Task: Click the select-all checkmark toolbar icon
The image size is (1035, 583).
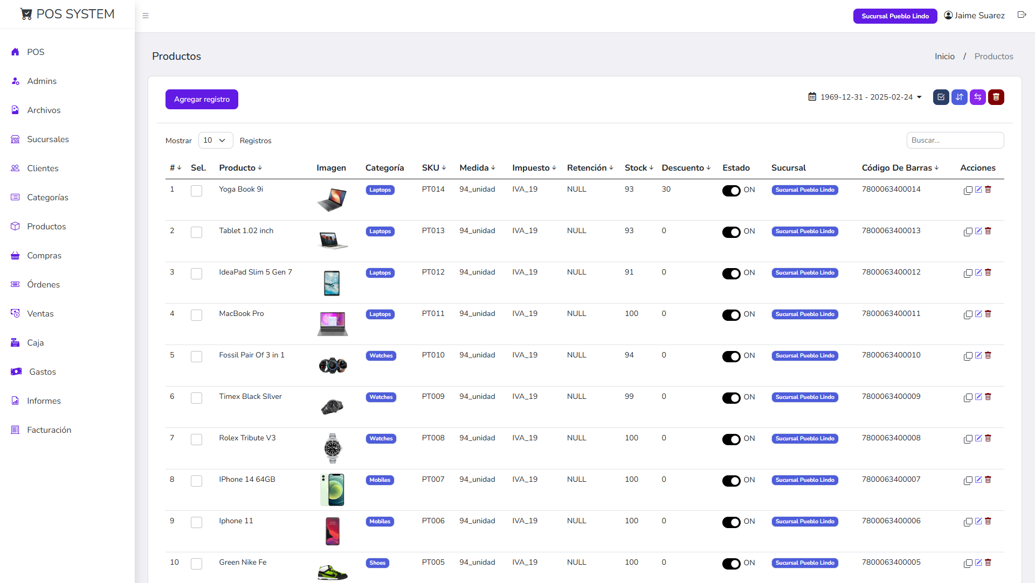Action: coord(941,97)
